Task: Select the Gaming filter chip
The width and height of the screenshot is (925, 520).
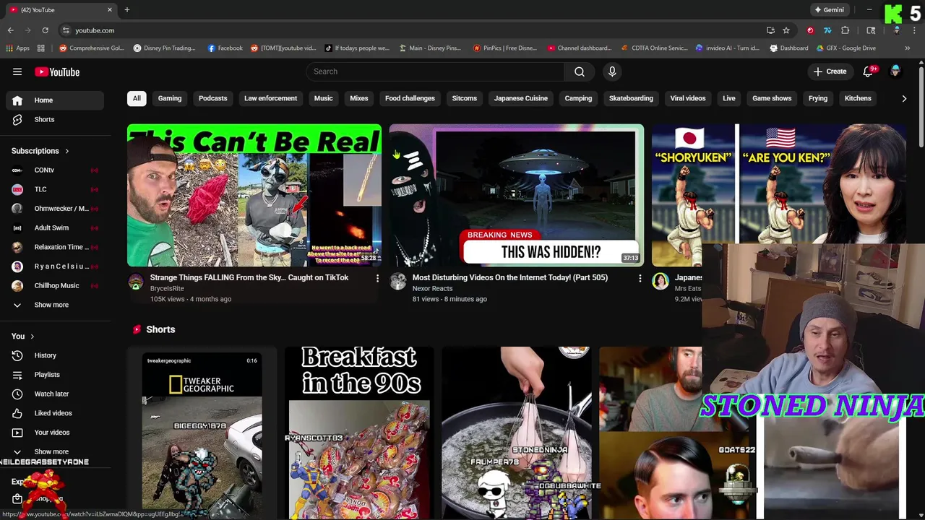Action: point(170,98)
